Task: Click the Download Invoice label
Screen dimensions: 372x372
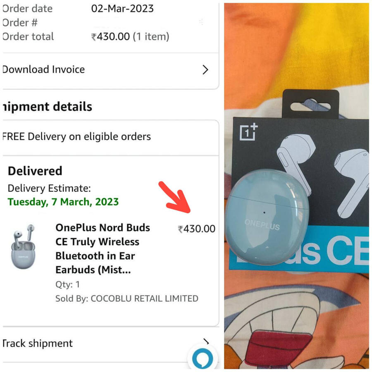Action: point(44,69)
